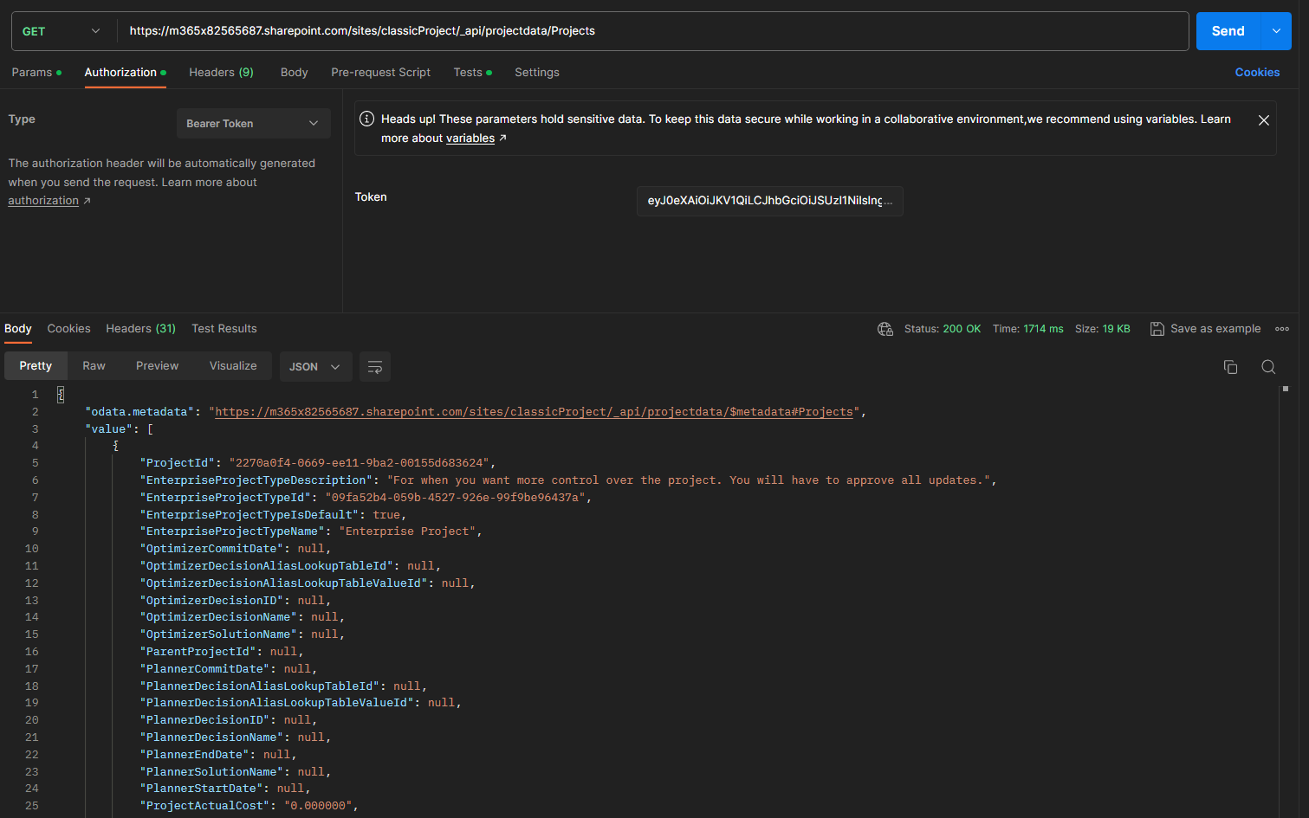Open the variables documentation link
The image size is (1309, 818).
coord(470,137)
